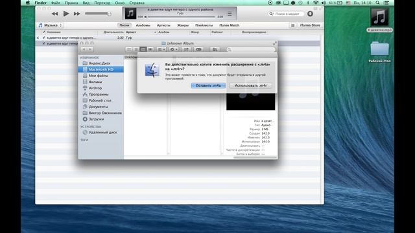Click the iTunes album artwork note icon
Image resolution: width=415 pixels, height=233 pixels.
coord(130,14)
